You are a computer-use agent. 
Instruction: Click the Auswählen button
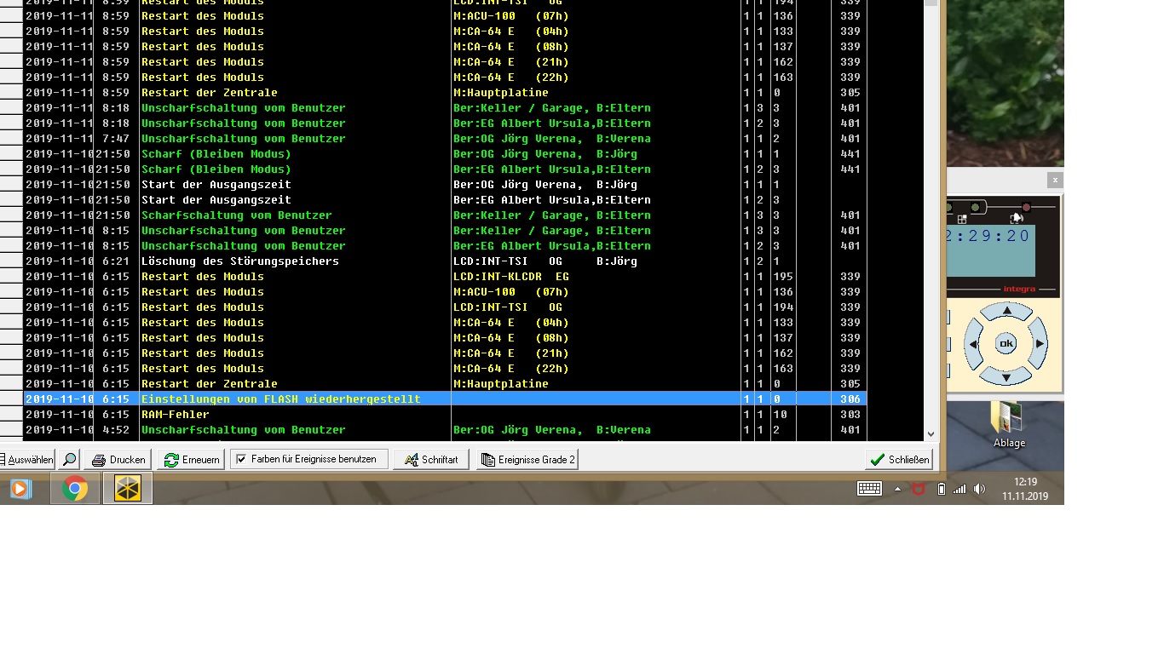[x=26, y=459]
